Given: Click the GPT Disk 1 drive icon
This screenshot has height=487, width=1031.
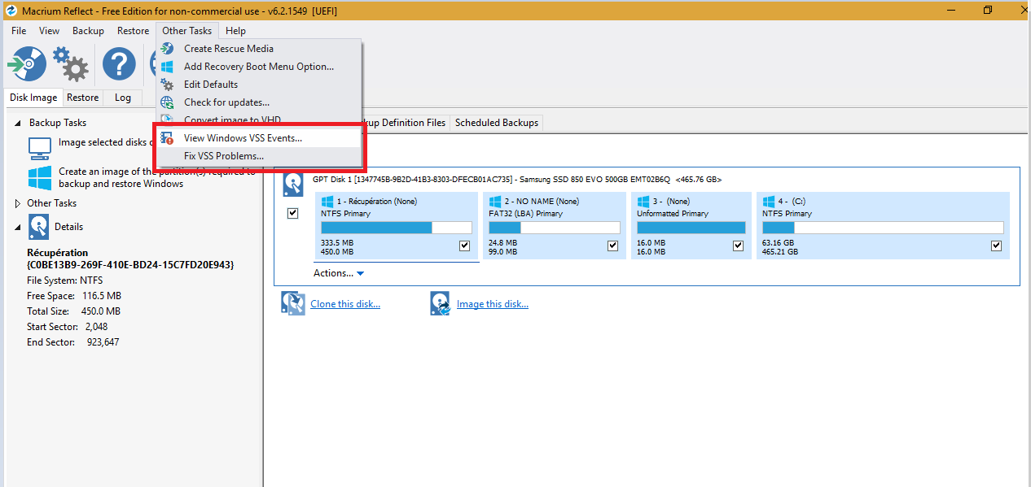Looking at the screenshot, I should (x=293, y=185).
